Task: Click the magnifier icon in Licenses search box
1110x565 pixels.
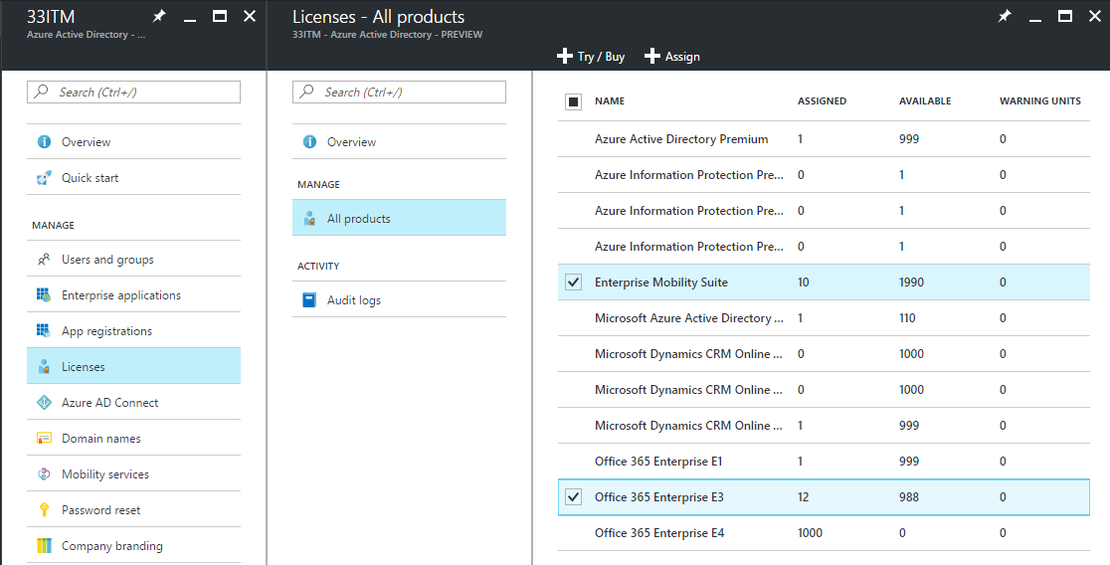Action: point(307,93)
